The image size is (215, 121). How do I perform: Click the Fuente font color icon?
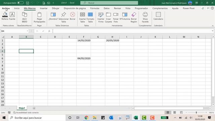coord(12,14)
